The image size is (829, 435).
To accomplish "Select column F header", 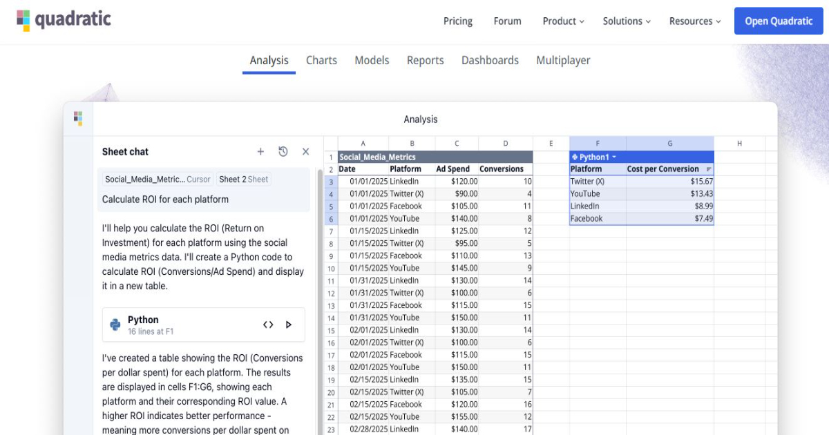I will (x=598, y=144).
